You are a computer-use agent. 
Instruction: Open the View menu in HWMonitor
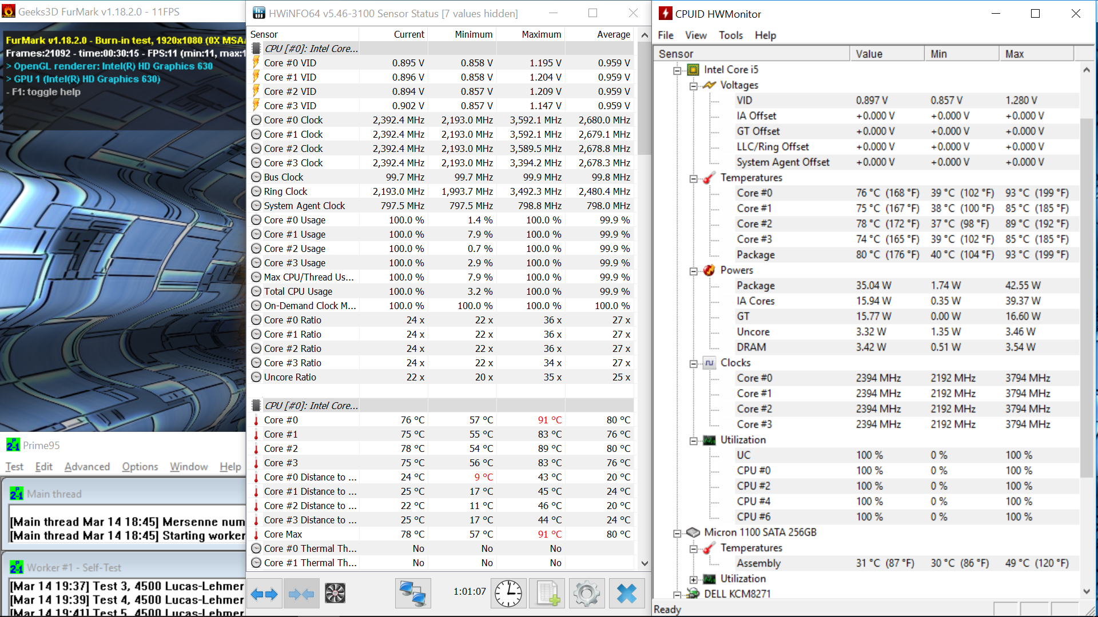[x=696, y=35]
